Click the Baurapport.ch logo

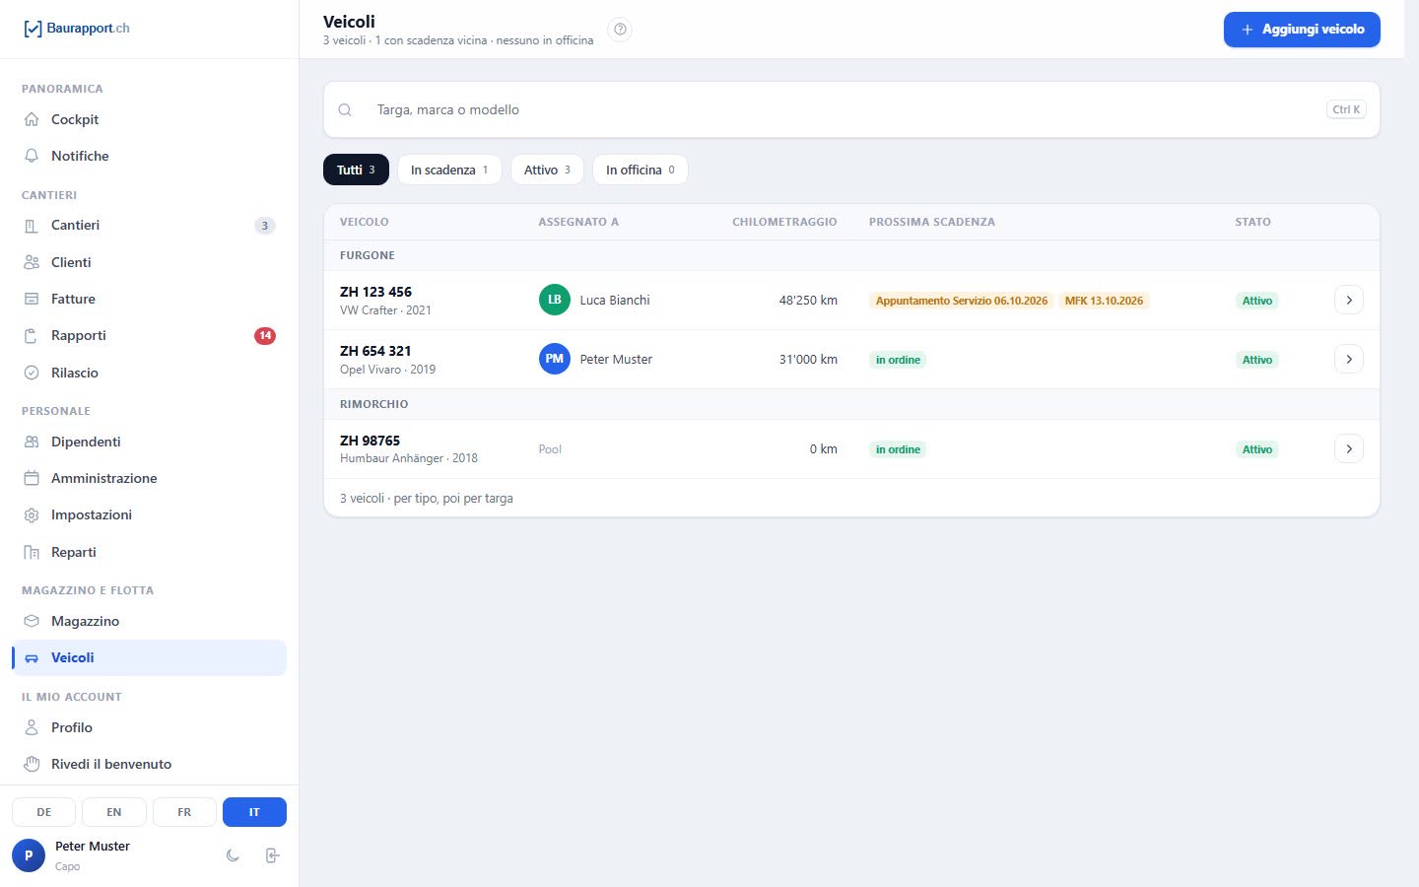click(x=76, y=29)
